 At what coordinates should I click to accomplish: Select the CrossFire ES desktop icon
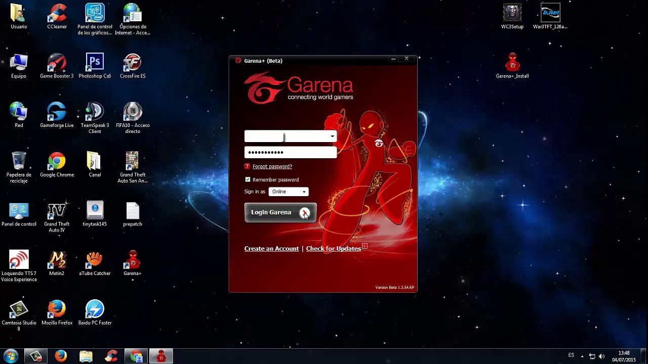(133, 66)
